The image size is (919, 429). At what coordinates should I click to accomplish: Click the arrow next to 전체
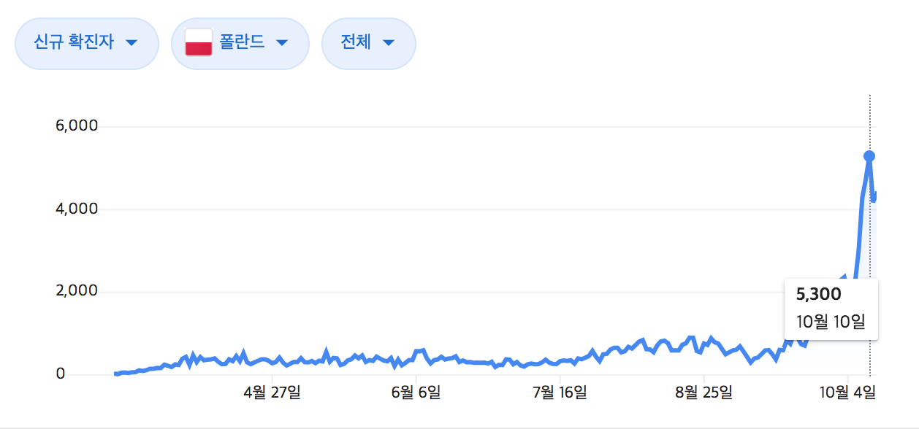coord(389,43)
